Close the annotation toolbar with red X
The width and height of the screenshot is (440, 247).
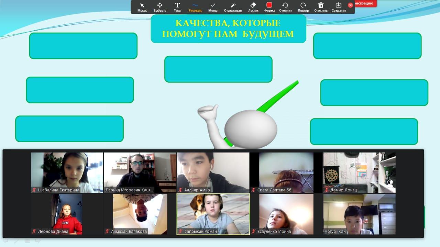350,5
